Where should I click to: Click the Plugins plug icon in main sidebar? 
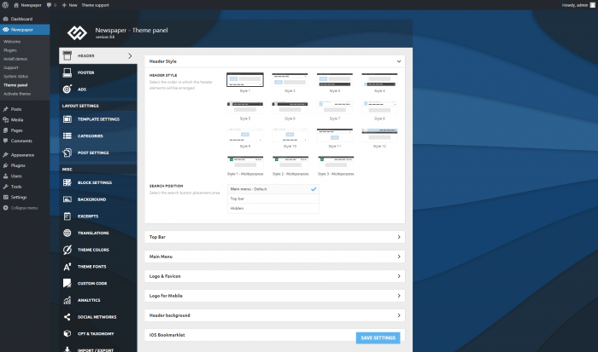tap(6, 165)
